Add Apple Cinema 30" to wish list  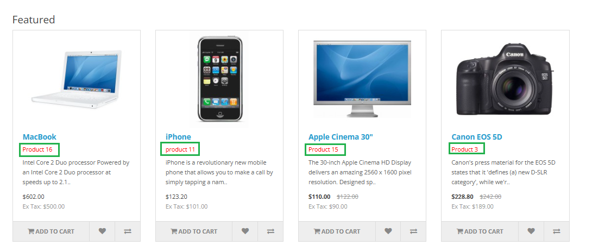388,231
